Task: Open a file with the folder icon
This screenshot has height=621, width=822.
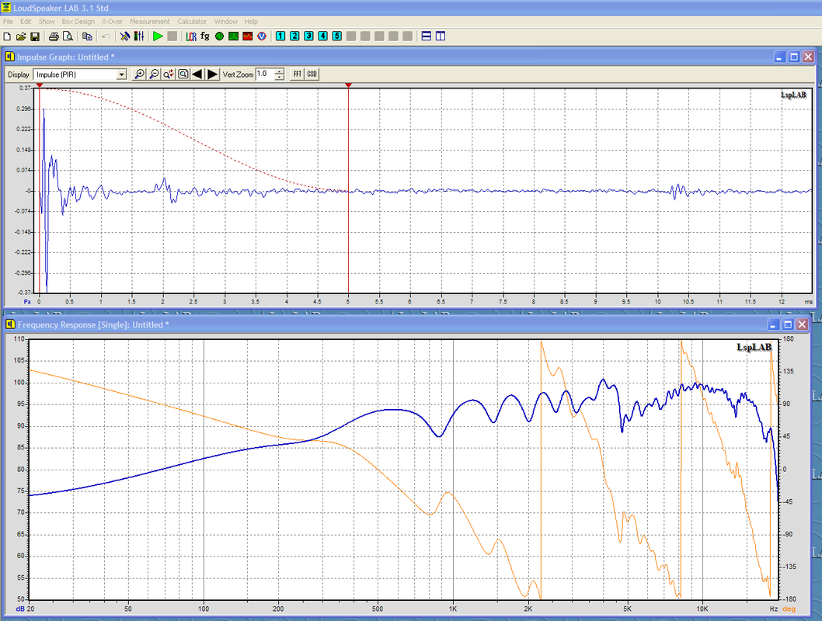Action: coord(21,36)
